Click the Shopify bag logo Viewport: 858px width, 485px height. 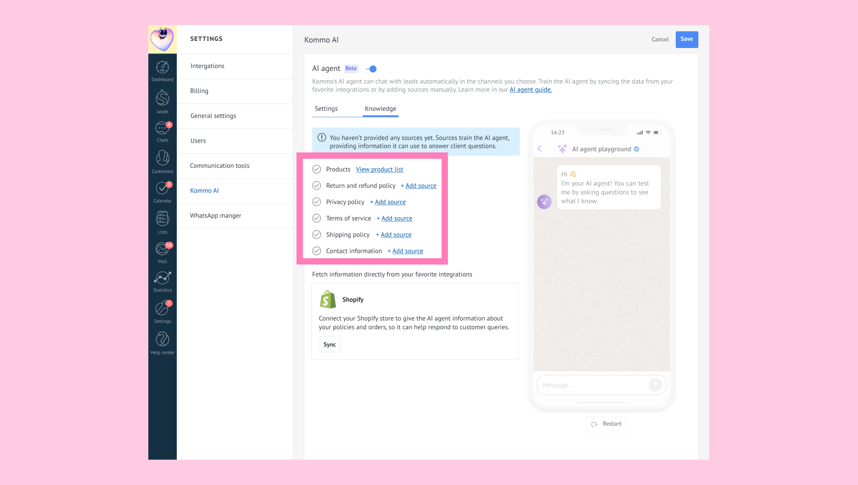coord(328,299)
